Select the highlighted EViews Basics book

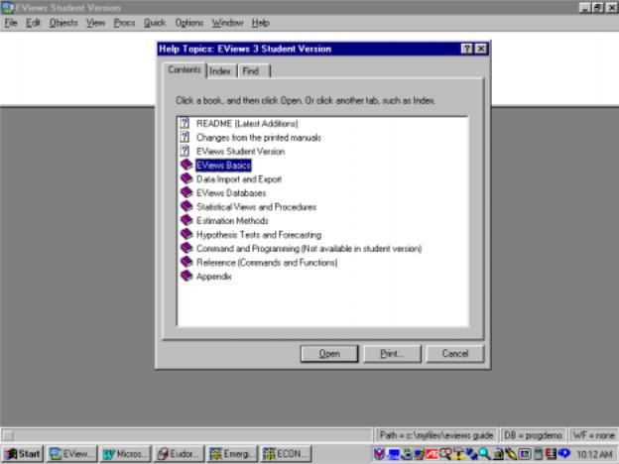click(223, 165)
